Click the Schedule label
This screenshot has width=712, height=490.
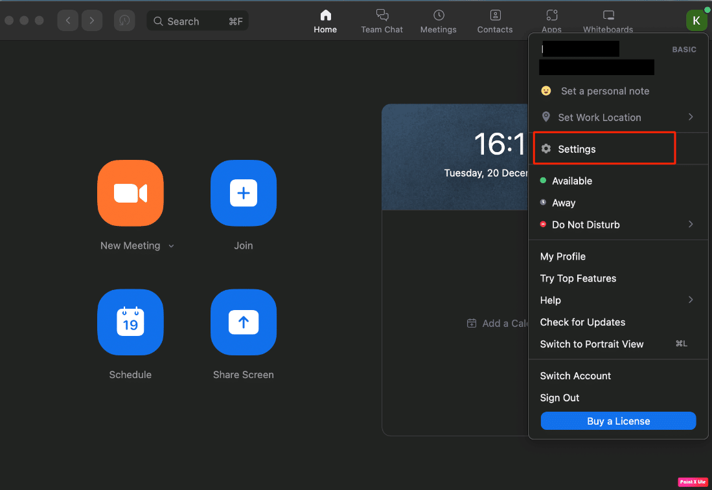(x=130, y=375)
